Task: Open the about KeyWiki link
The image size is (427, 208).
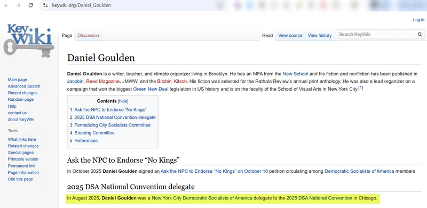Action: 21,119
